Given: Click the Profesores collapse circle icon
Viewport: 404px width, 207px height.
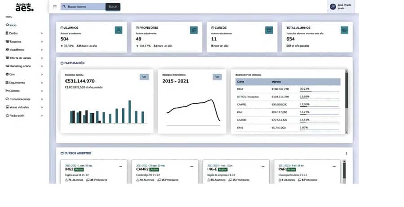Looking at the screenshot, I should pyautogui.click(x=137, y=28).
